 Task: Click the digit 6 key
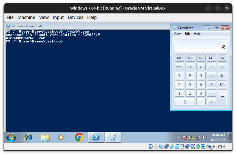(201, 84)
